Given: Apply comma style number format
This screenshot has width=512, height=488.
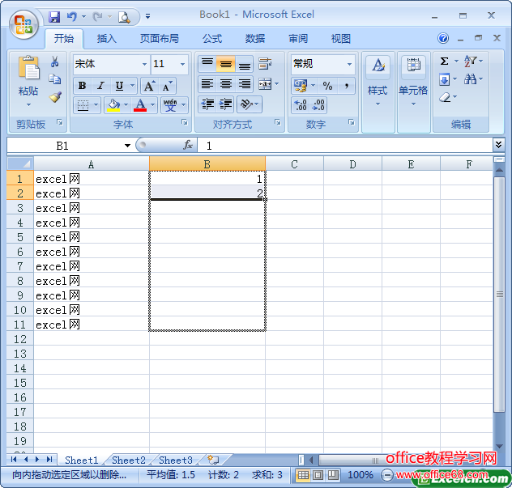Looking at the screenshot, I should coord(347,86).
